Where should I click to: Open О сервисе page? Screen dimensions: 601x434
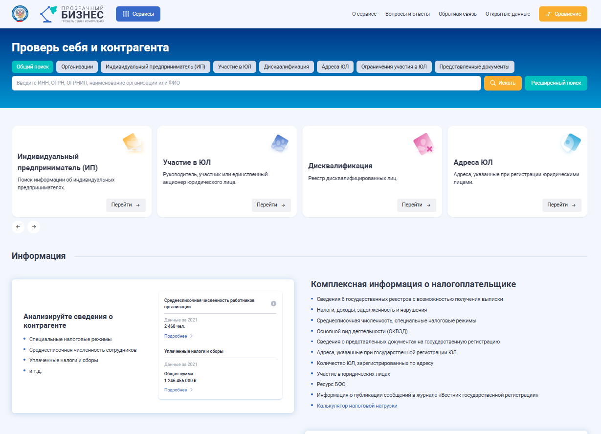point(364,14)
